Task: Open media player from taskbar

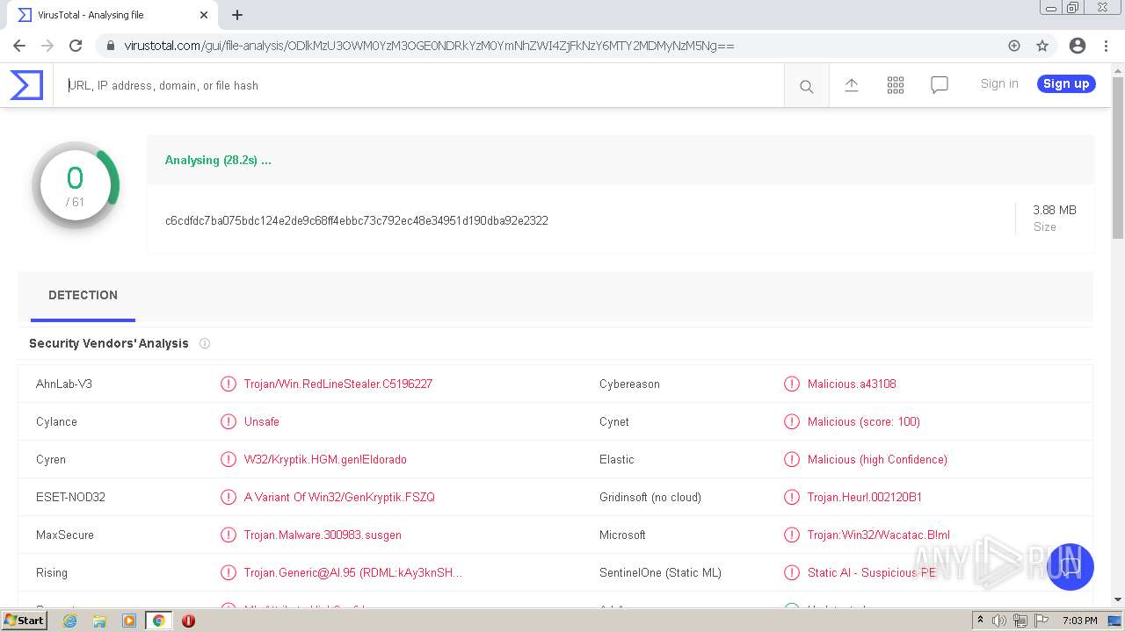Action: (129, 621)
